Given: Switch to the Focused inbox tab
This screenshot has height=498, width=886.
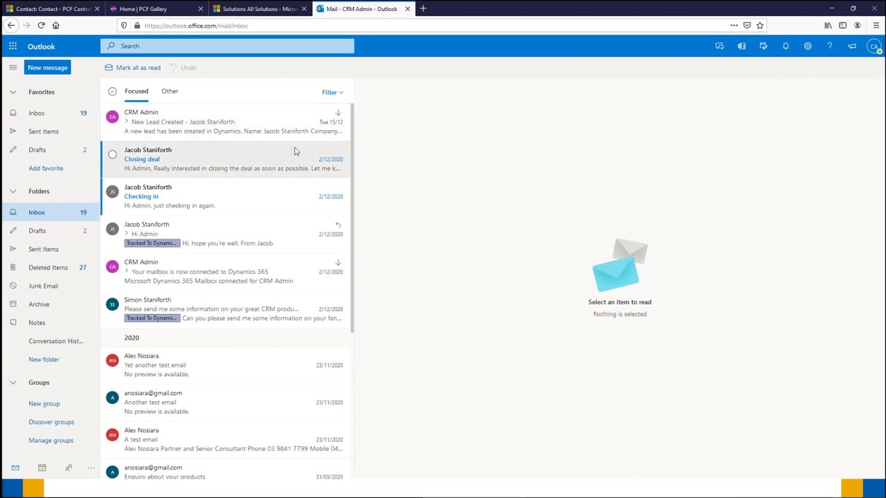Looking at the screenshot, I should click(x=136, y=91).
